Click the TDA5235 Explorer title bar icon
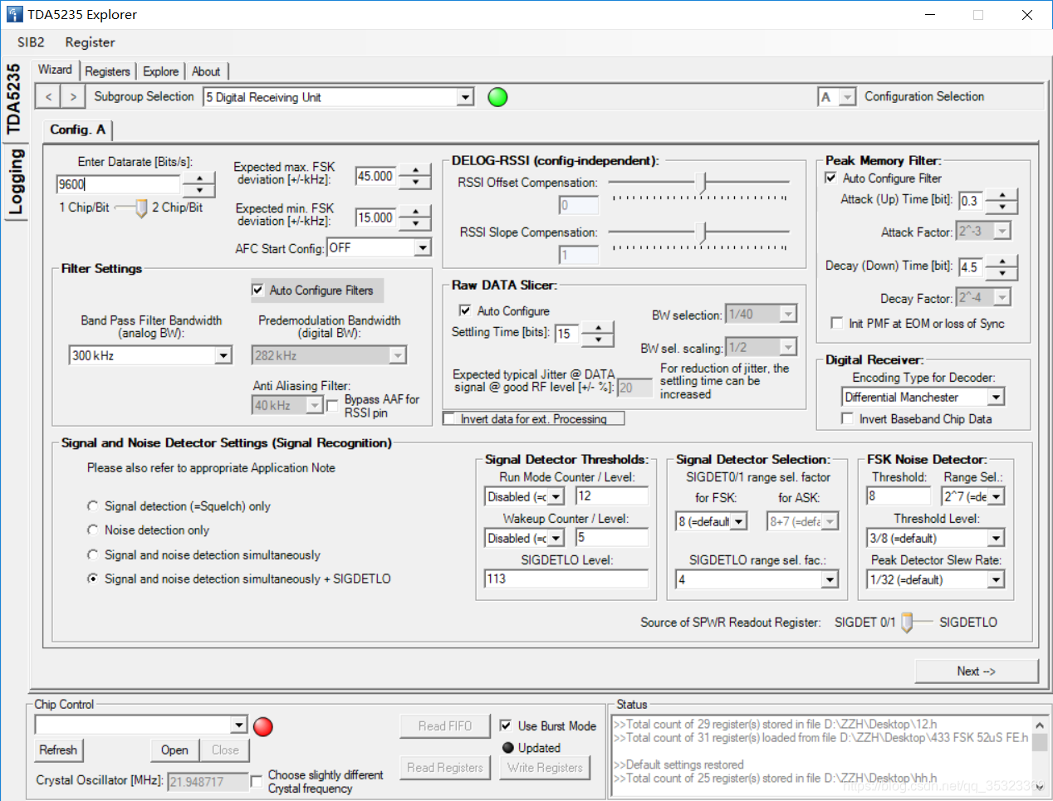The image size is (1053, 801). tap(15, 14)
